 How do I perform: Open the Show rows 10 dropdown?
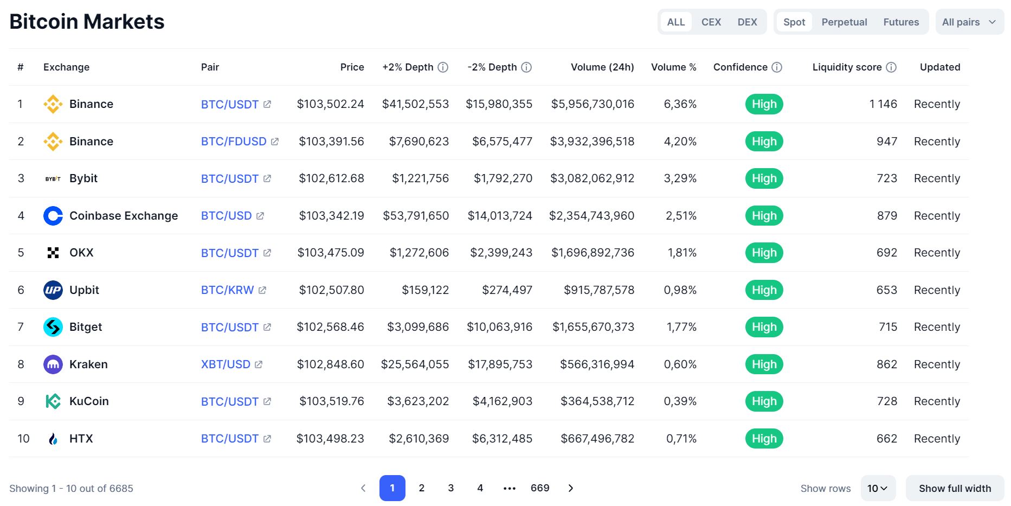coord(877,488)
